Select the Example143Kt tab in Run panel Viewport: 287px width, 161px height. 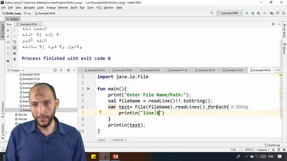pyautogui.click(x=28, y=24)
